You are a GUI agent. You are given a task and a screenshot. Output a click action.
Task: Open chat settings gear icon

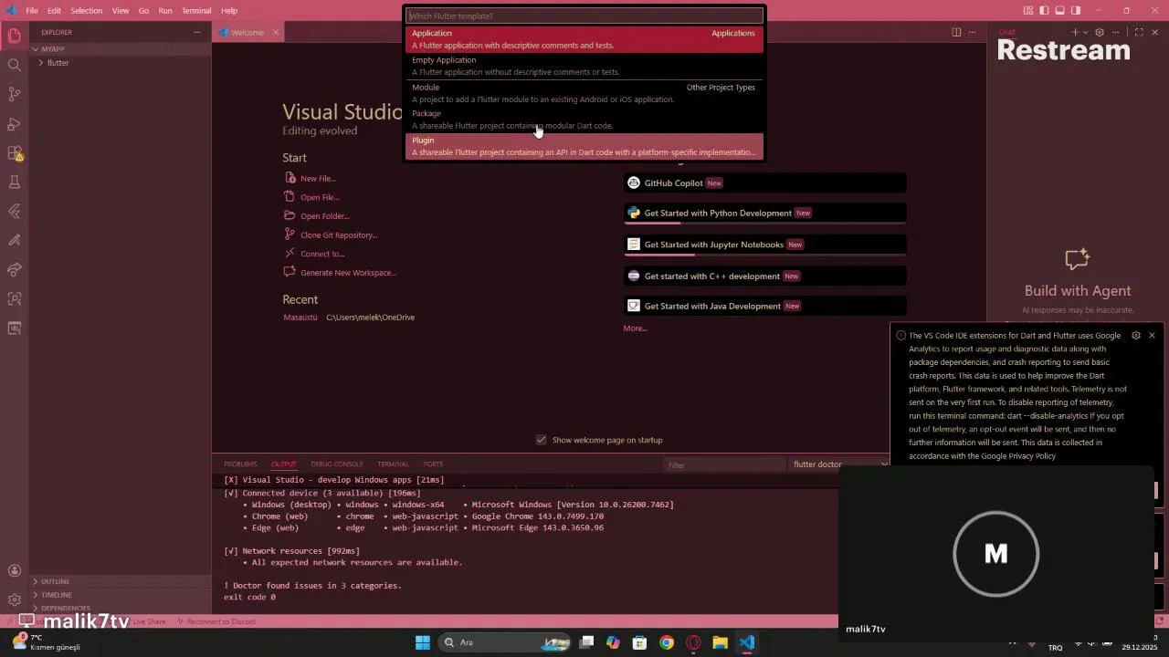coord(1100,32)
